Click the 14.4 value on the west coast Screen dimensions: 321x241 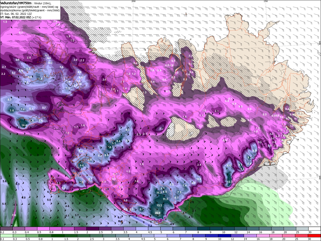coord(24,125)
